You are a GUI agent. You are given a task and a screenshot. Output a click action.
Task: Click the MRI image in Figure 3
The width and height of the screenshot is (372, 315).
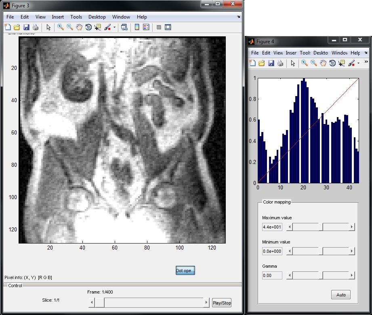[x=122, y=140]
